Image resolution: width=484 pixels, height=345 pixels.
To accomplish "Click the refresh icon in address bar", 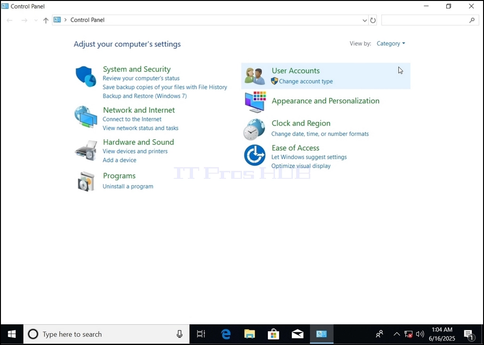I will click(x=373, y=20).
